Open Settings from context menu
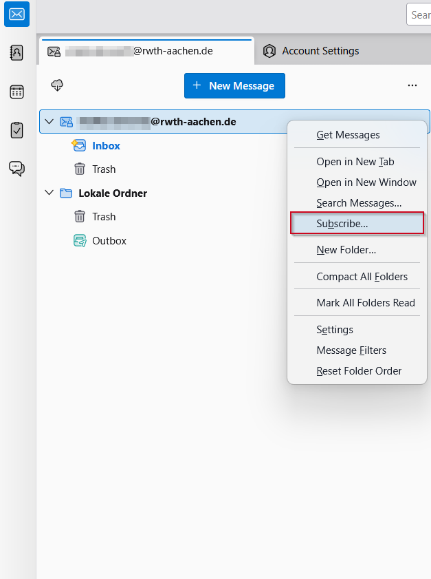This screenshot has width=431, height=579. coord(357,329)
